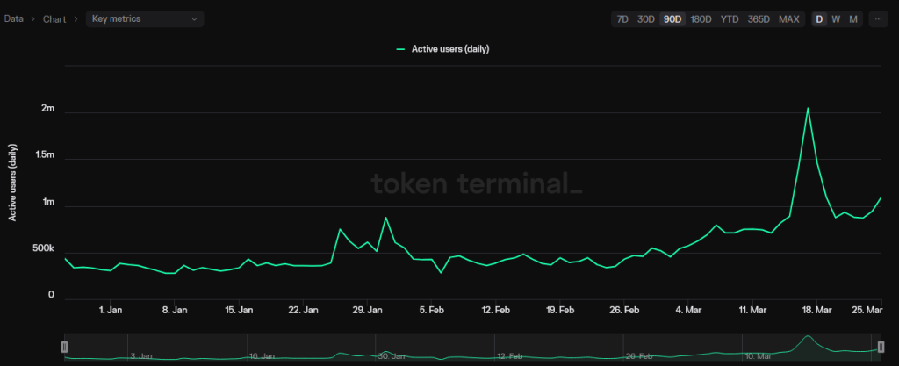Click the '26. Feb' x-axis label
The image size is (899, 366).
point(624,310)
